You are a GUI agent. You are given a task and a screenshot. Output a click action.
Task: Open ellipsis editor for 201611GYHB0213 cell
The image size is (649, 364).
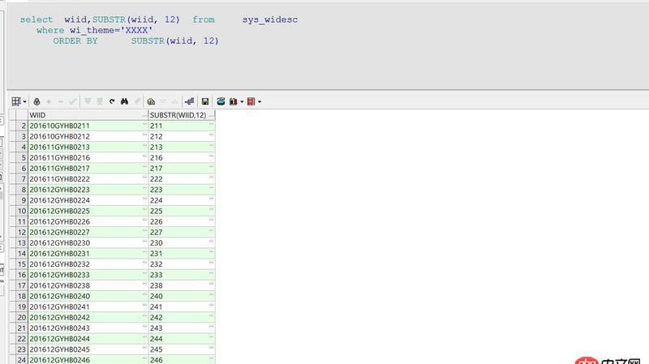pos(144,145)
